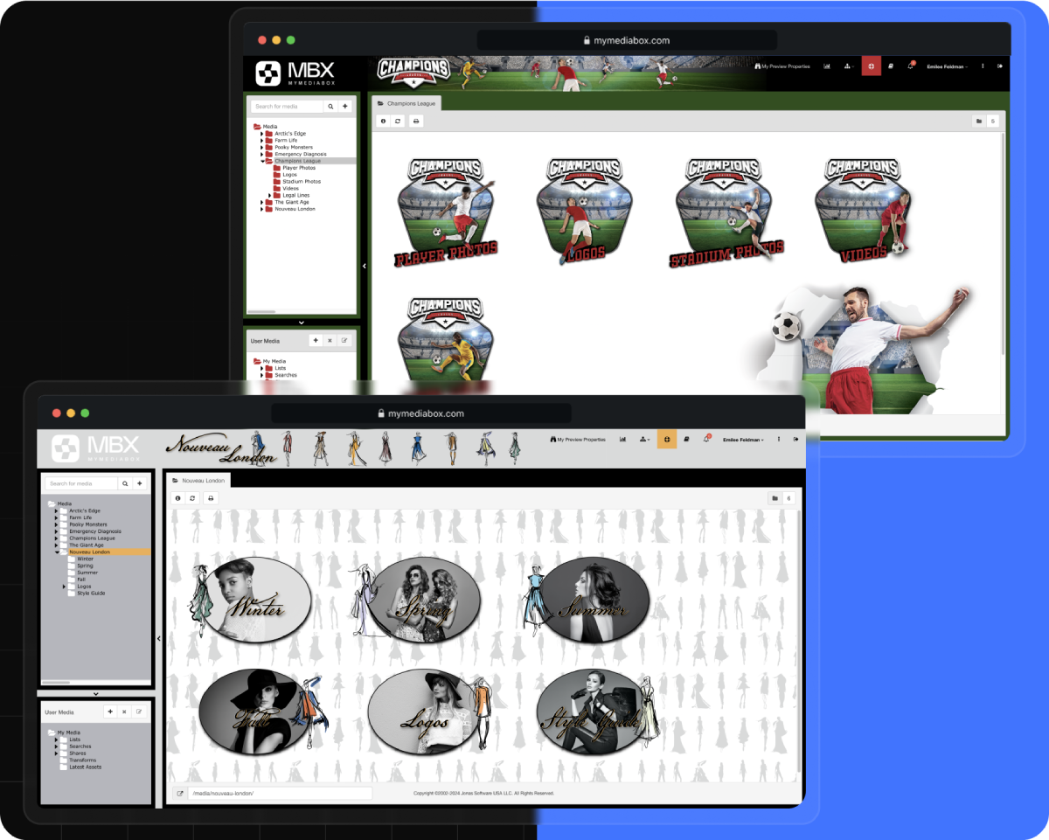
Task: Open notifications bell in Nouveau London header
Action: click(x=706, y=439)
